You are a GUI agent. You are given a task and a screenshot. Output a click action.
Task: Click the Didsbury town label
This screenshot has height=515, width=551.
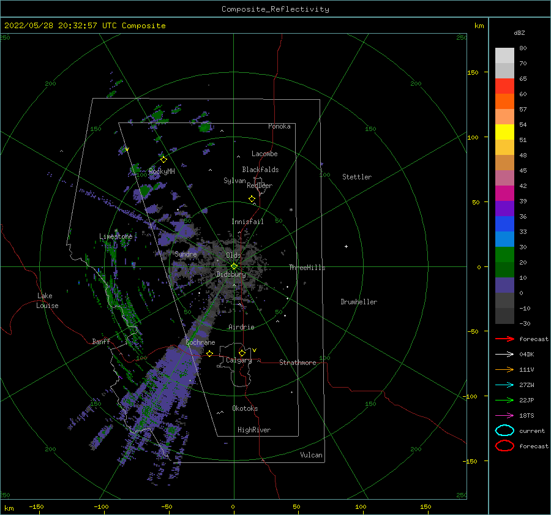[x=231, y=274]
